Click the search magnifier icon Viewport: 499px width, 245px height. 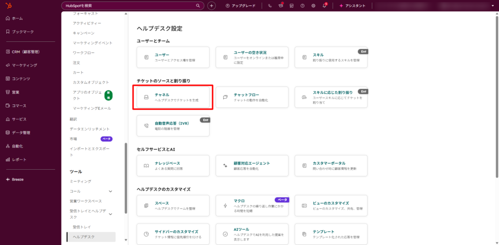click(198, 6)
